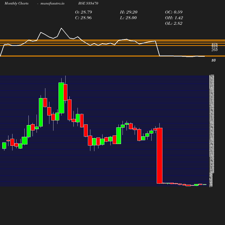This screenshot has width=225, height=225.
Task: Click the 'BSE 533470' symbol label
Action: pos(88,3)
